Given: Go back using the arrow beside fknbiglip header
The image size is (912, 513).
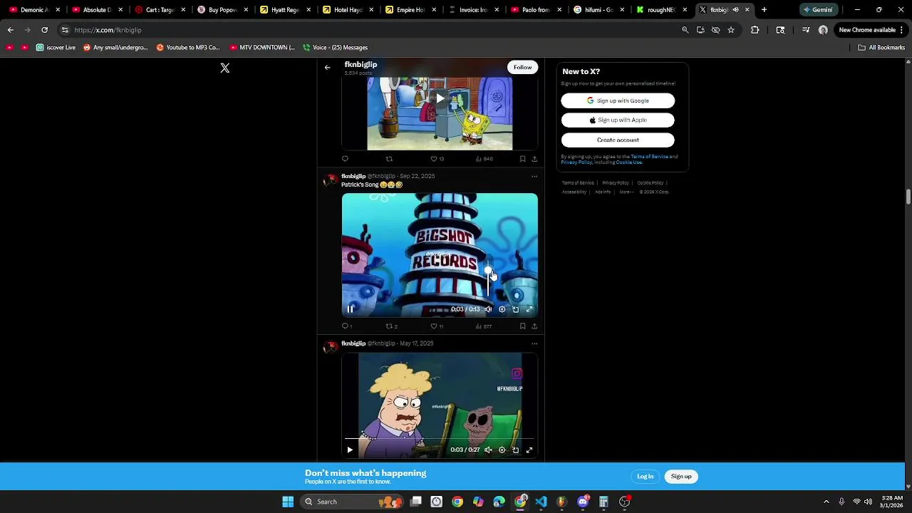Looking at the screenshot, I should [327, 68].
